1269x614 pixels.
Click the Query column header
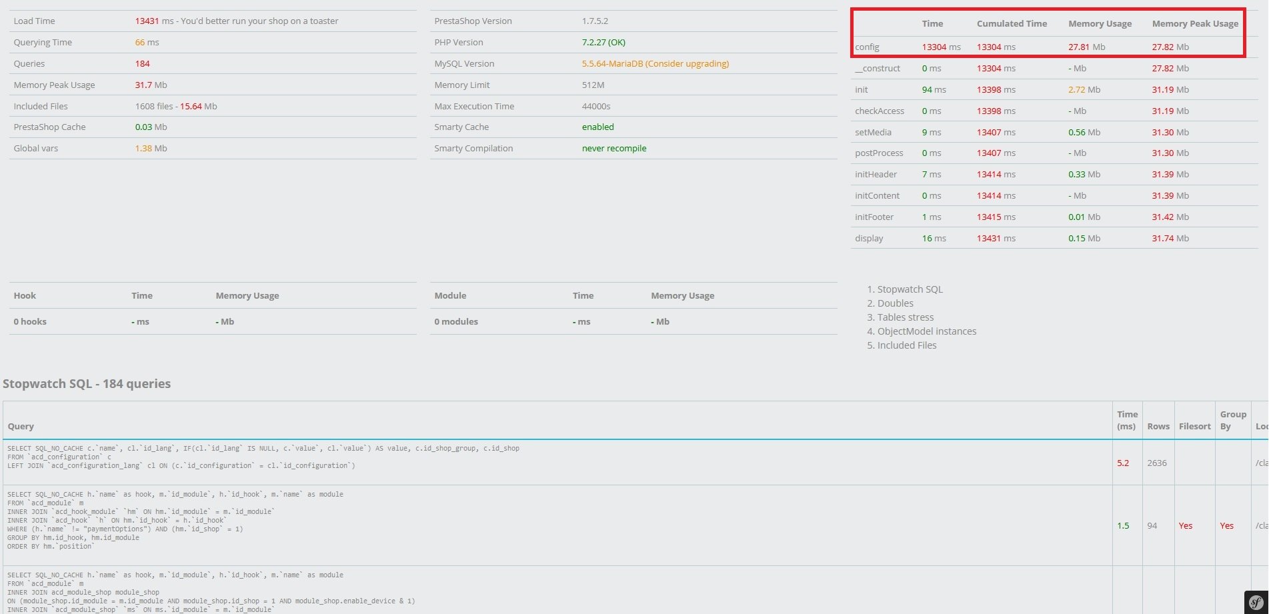point(21,426)
